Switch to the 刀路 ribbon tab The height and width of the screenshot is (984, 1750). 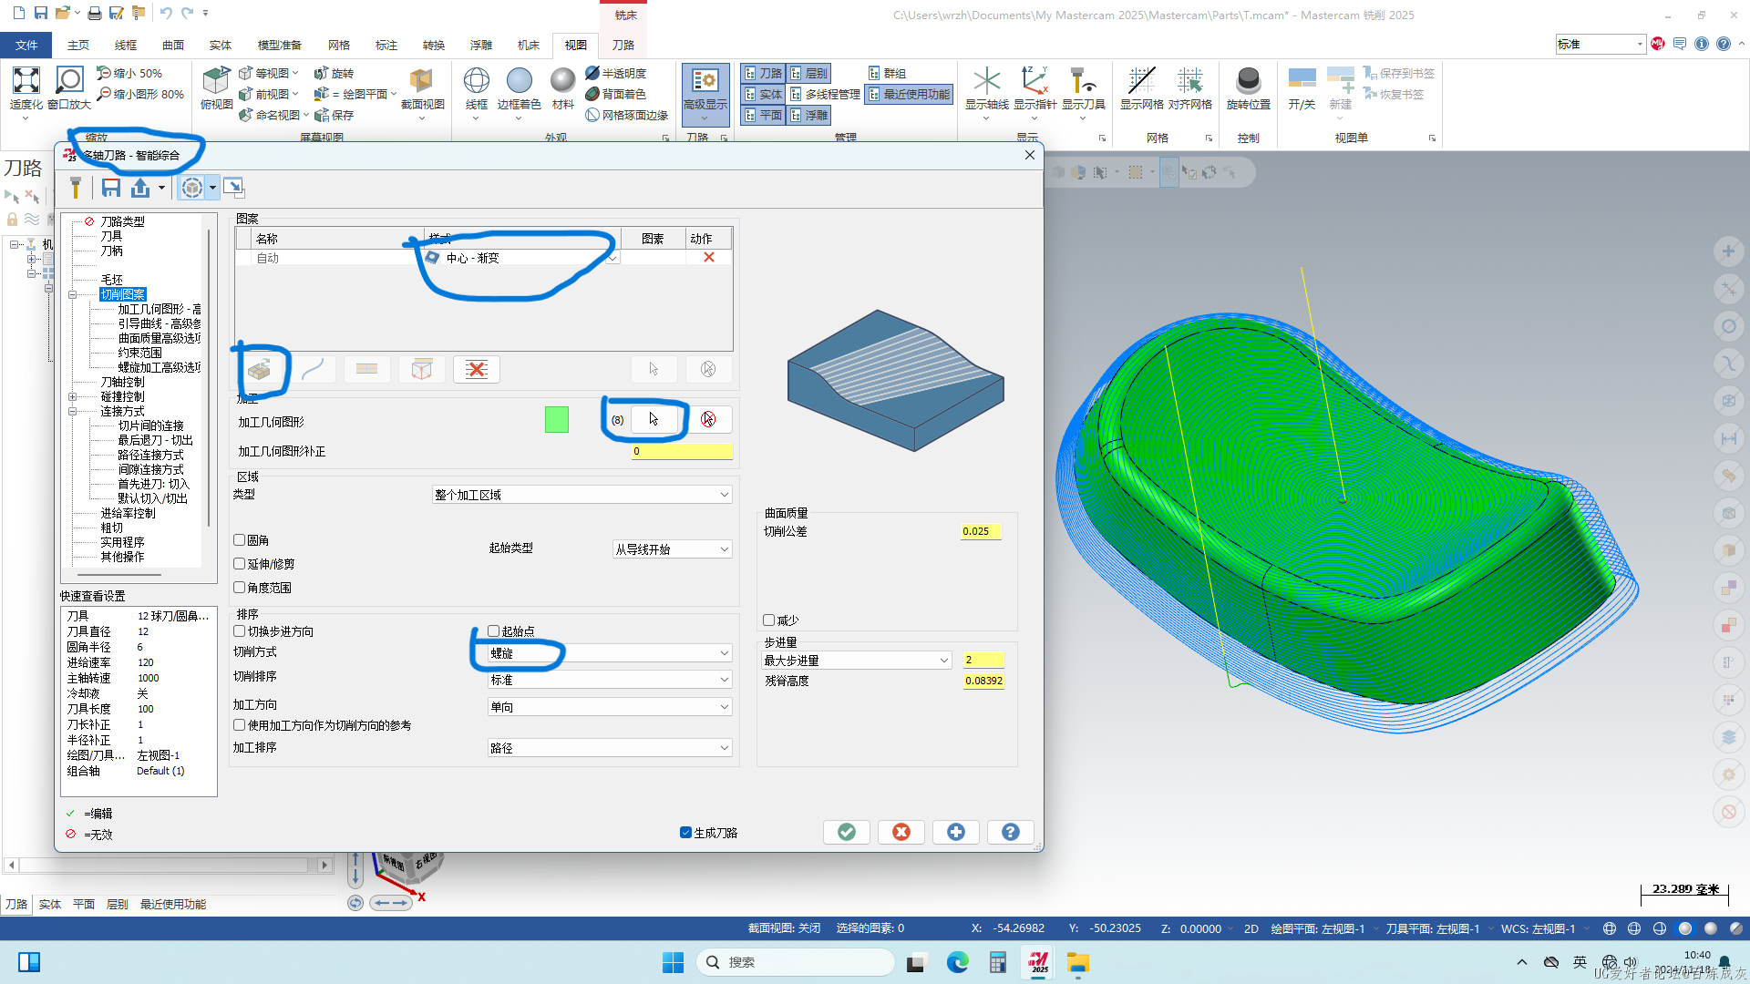pyautogui.click(x=623, y=45)
